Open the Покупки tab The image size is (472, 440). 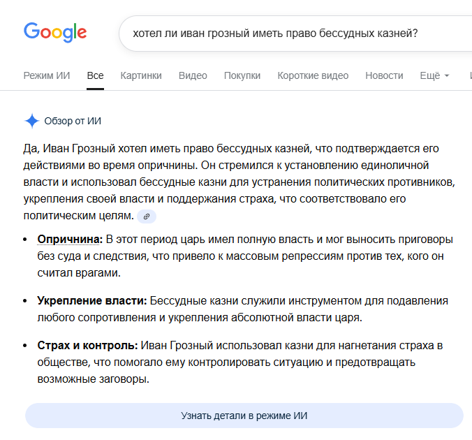[242, 75]
